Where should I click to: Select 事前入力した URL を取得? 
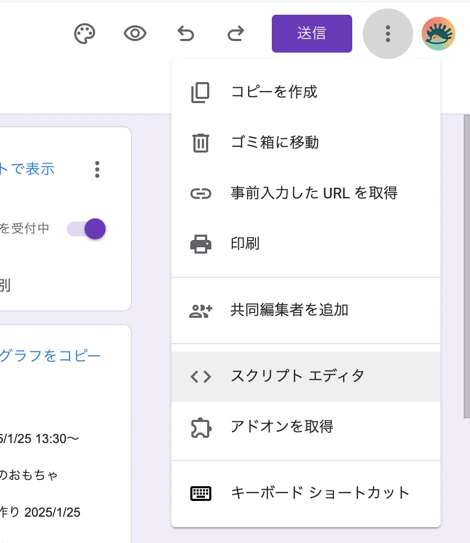coord(306,193)
